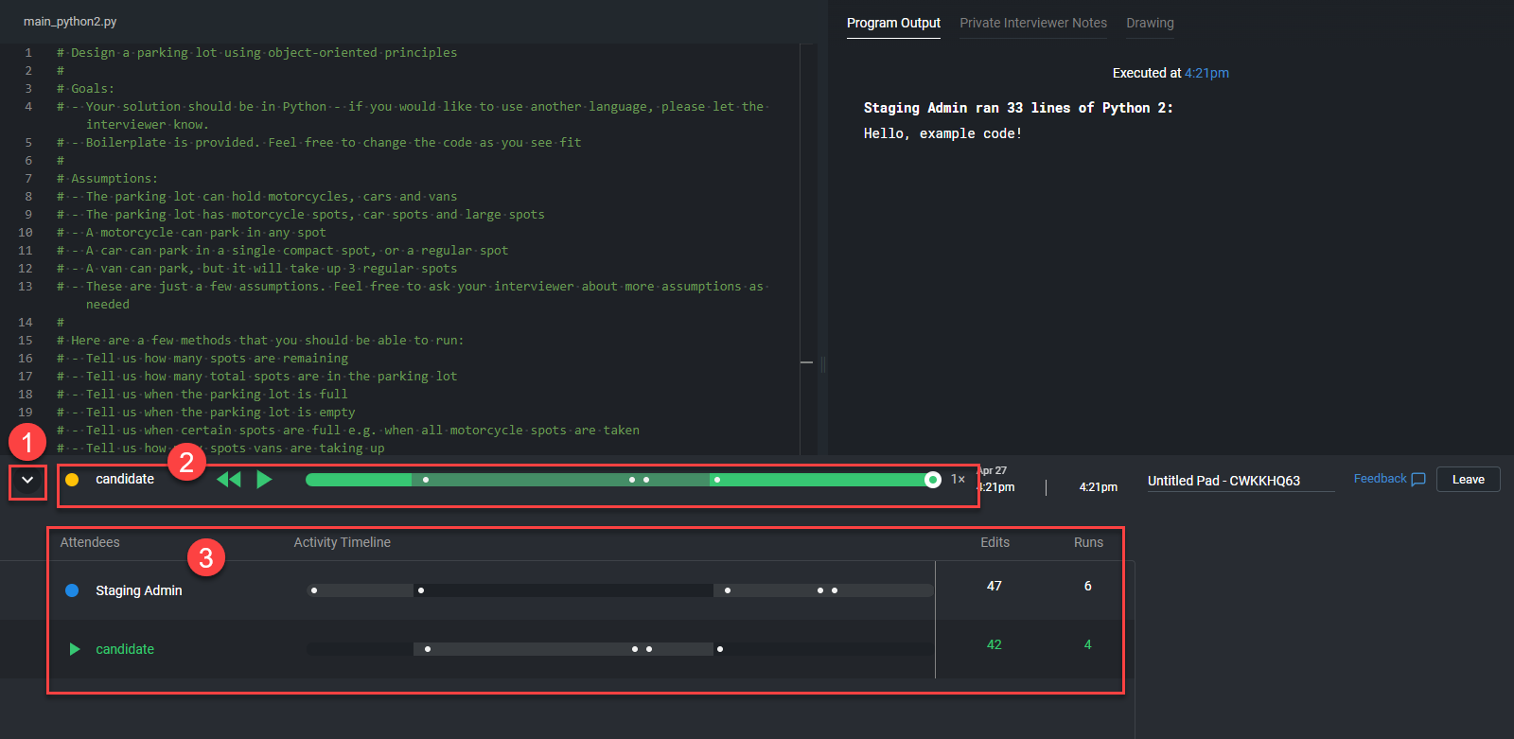Select the candidate attendee in the list
The height and width of the screenshot is (739, 1514).
tap(125, 649)
